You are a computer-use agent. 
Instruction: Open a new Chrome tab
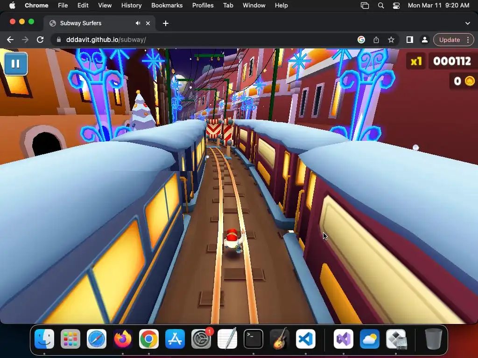click(166, 23)
